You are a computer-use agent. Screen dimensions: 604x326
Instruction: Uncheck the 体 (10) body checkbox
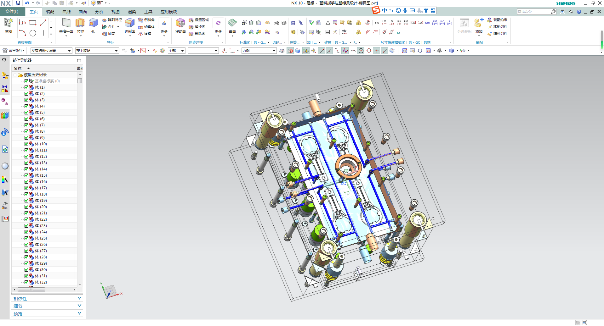[x=26, y=144]
